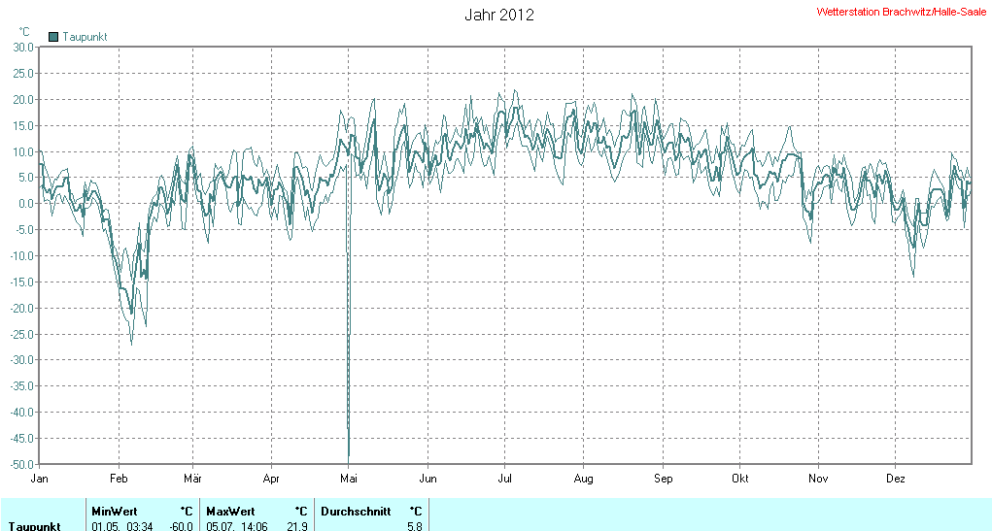
Task: Click the average value 5.8 cell
Action: [x=415, y=525]
